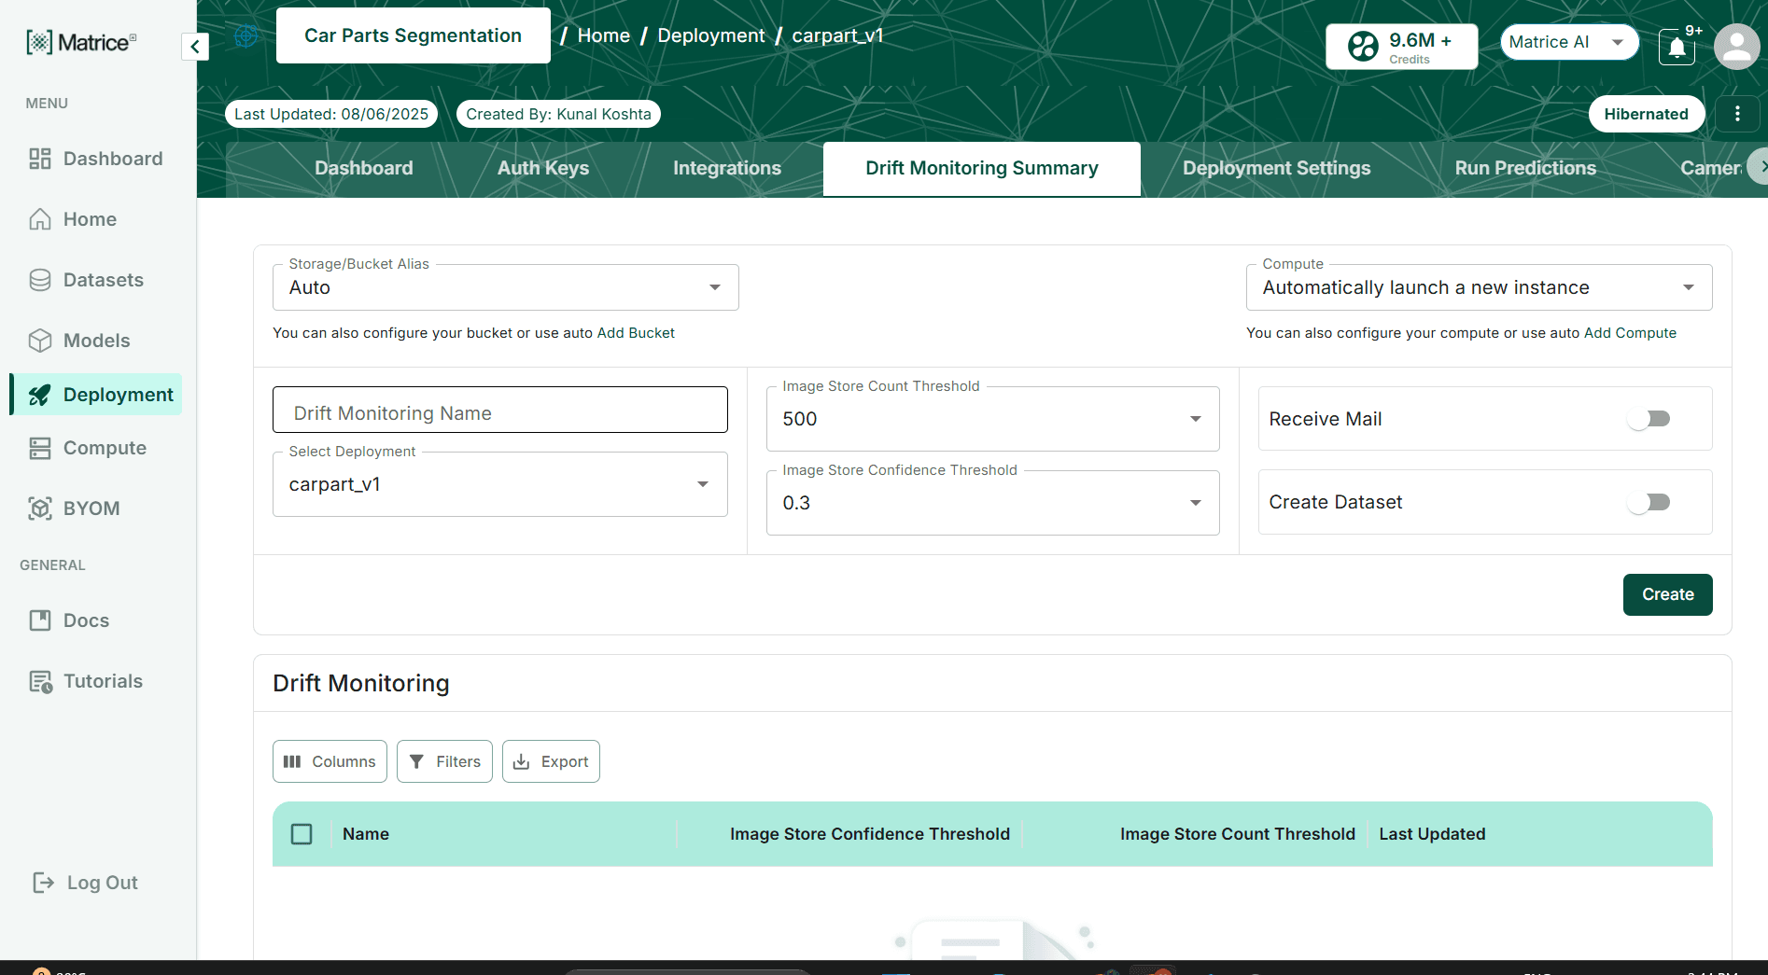Turn on the Create Dataset switch

pos(1649,502)
